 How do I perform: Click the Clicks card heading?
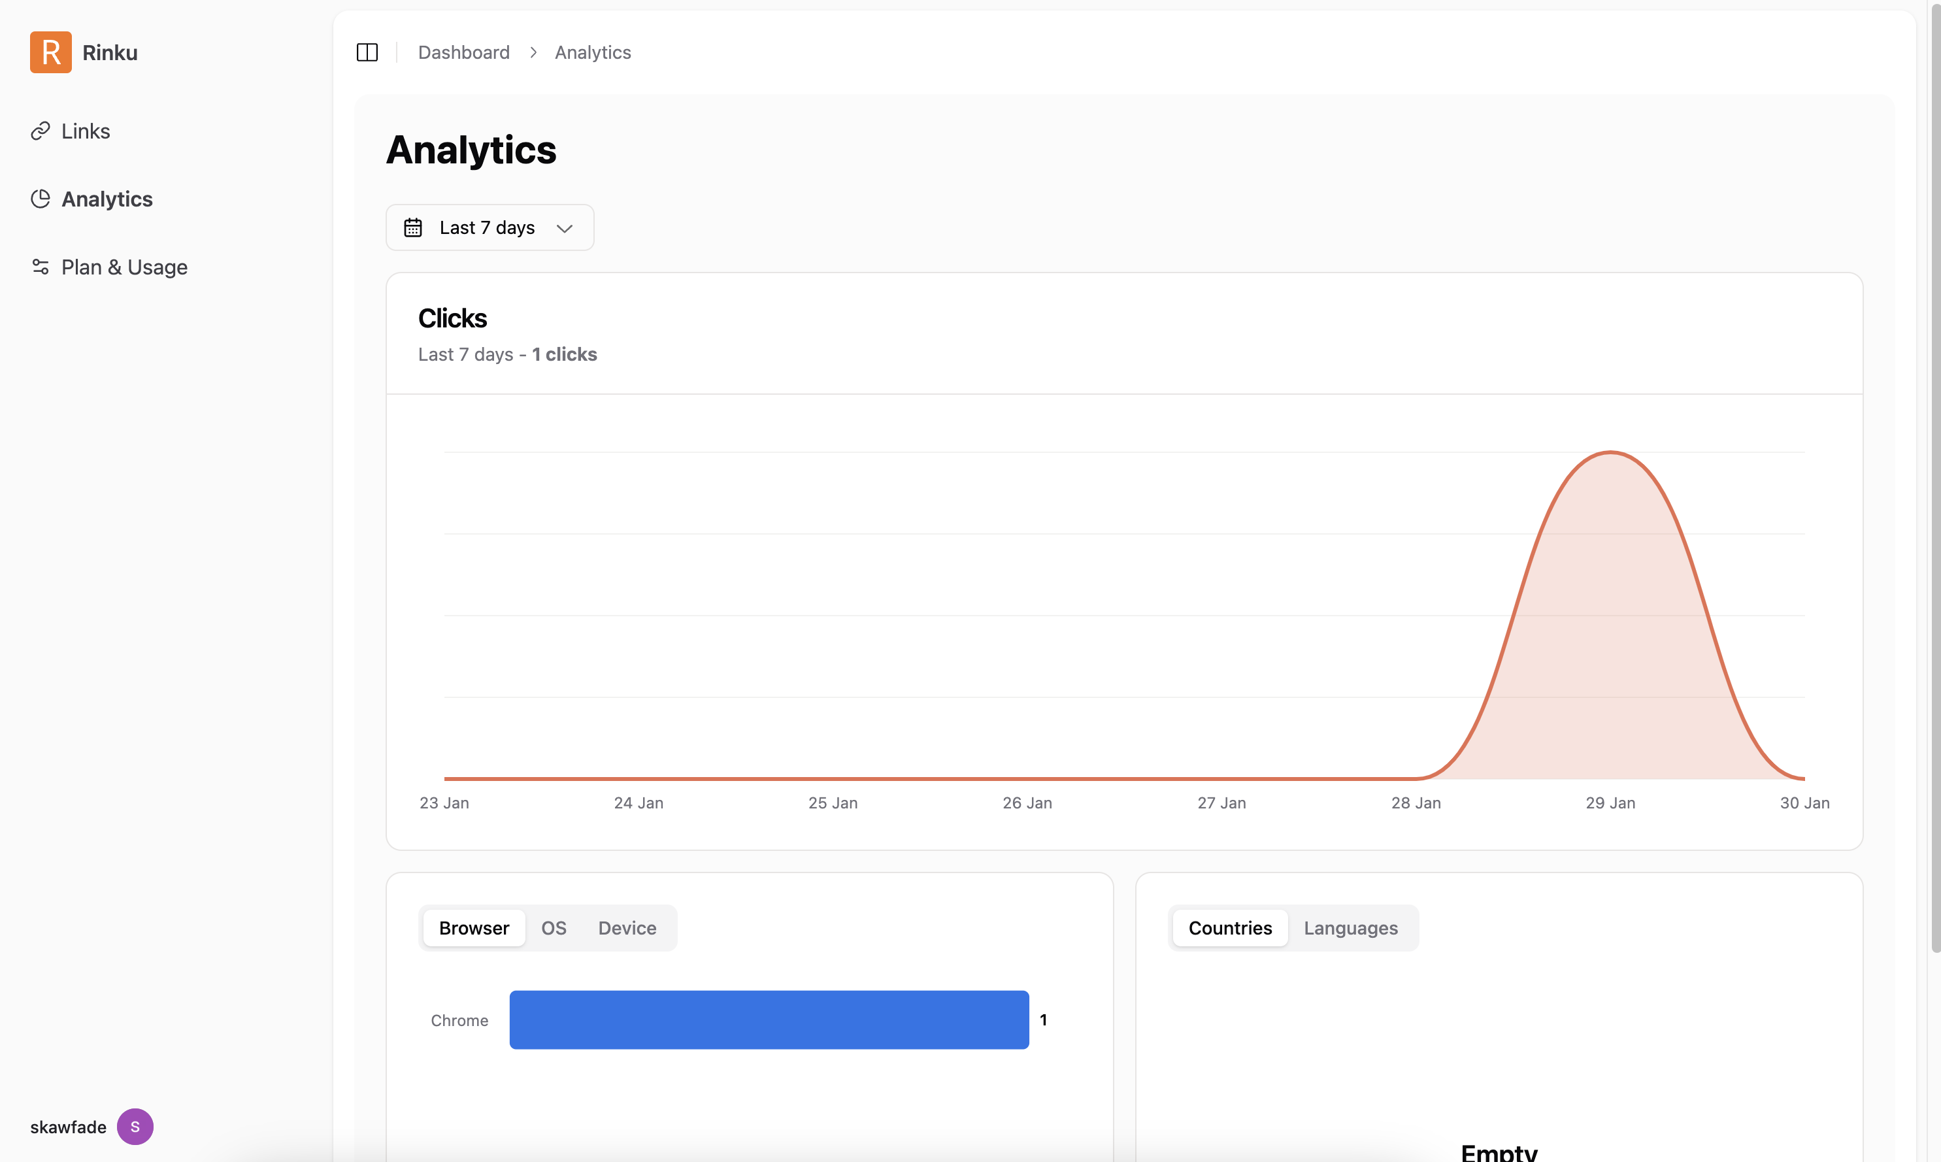[x=452, y=319]
